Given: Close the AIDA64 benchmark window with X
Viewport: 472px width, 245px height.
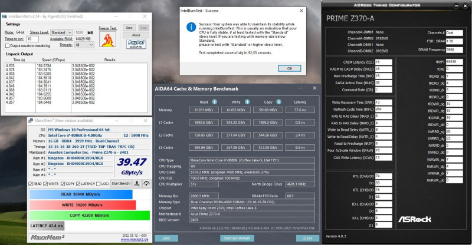Looking at the screenshot, I should (x=314, y=88).
